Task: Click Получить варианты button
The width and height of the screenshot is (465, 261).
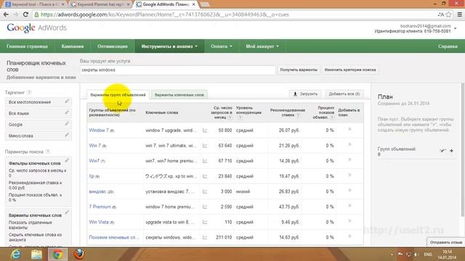Action: pos(299,70)
